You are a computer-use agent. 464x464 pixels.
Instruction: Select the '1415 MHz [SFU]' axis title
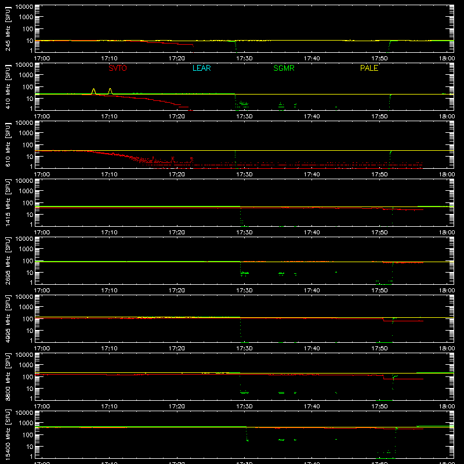8,202
